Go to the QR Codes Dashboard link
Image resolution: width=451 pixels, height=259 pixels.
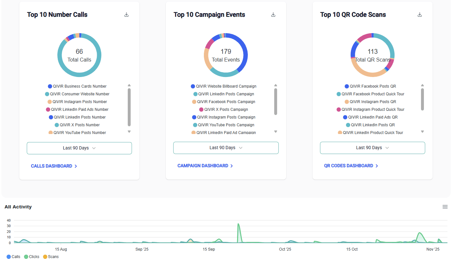click(351, 166)
